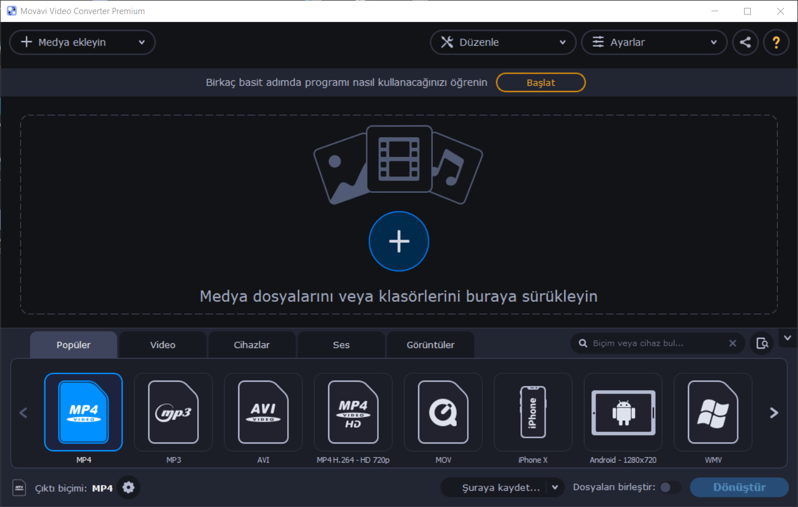Select the MP4 H.264 HD 720p preset
The height and width of the screenshot is (507, 798).
(353, 412)
